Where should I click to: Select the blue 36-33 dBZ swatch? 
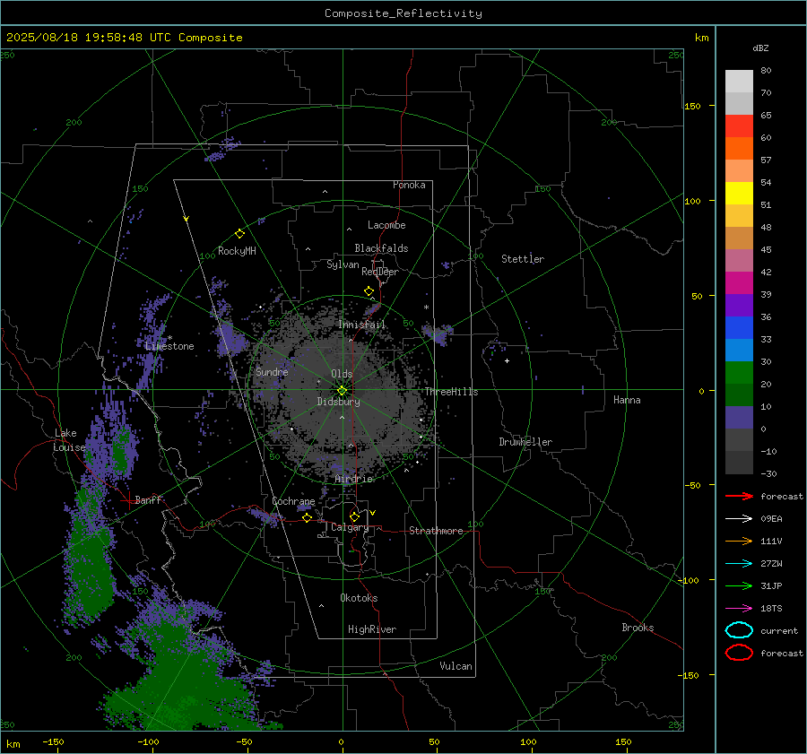pos(739,328)
